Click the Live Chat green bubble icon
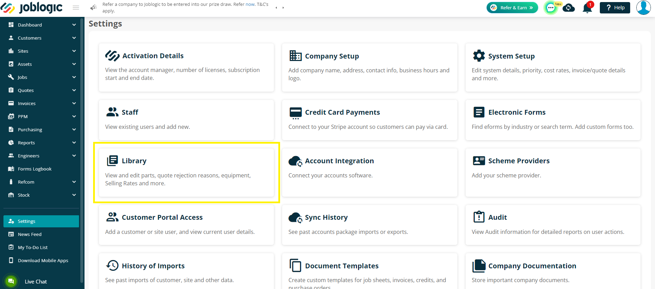This screenshot has width=655, height=289. [11, 281]
